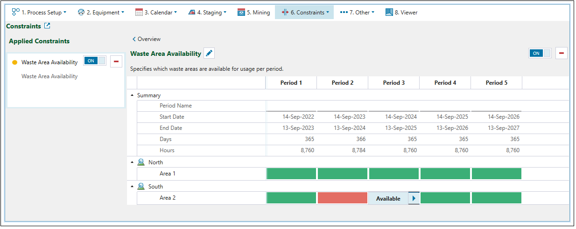Click the Period 3 column header
The height and width of the screenshot is (229, 576).
click(x=393, y=83)
